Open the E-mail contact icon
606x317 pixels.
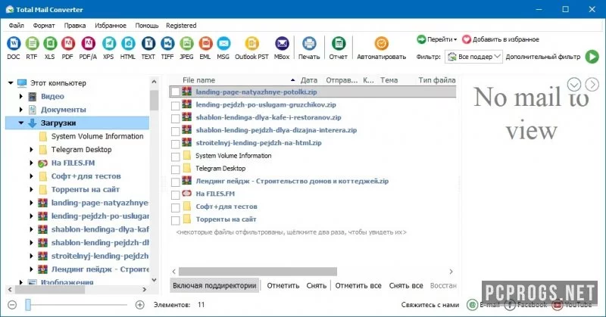[472, 305]
